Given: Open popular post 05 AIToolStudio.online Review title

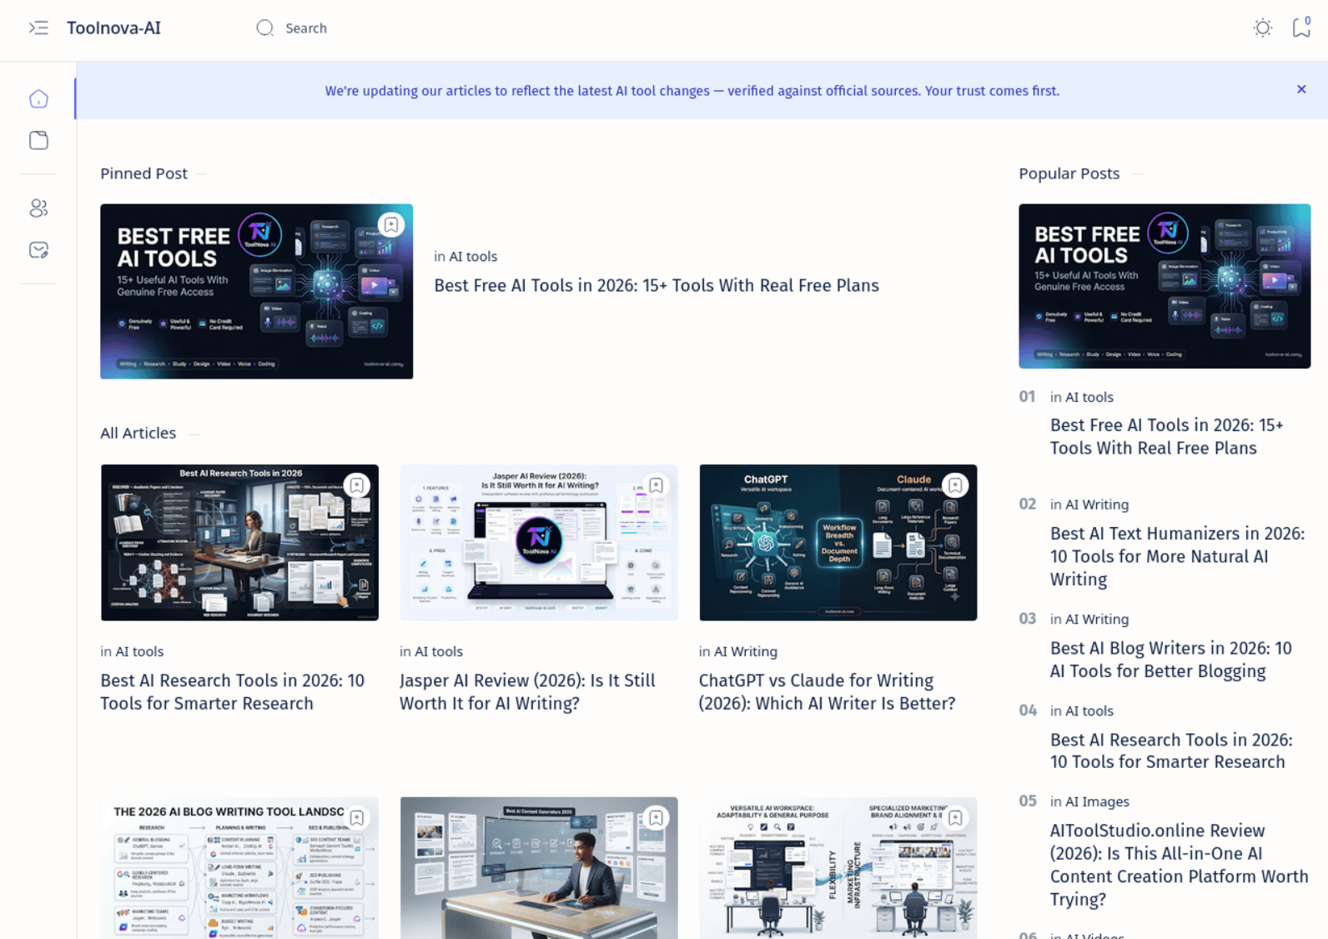Looking at the screenshot, I should coord(1179,865).
